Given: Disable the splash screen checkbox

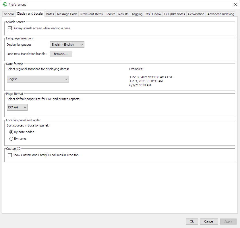Looking at the screenshot, I should click(10, 28).
